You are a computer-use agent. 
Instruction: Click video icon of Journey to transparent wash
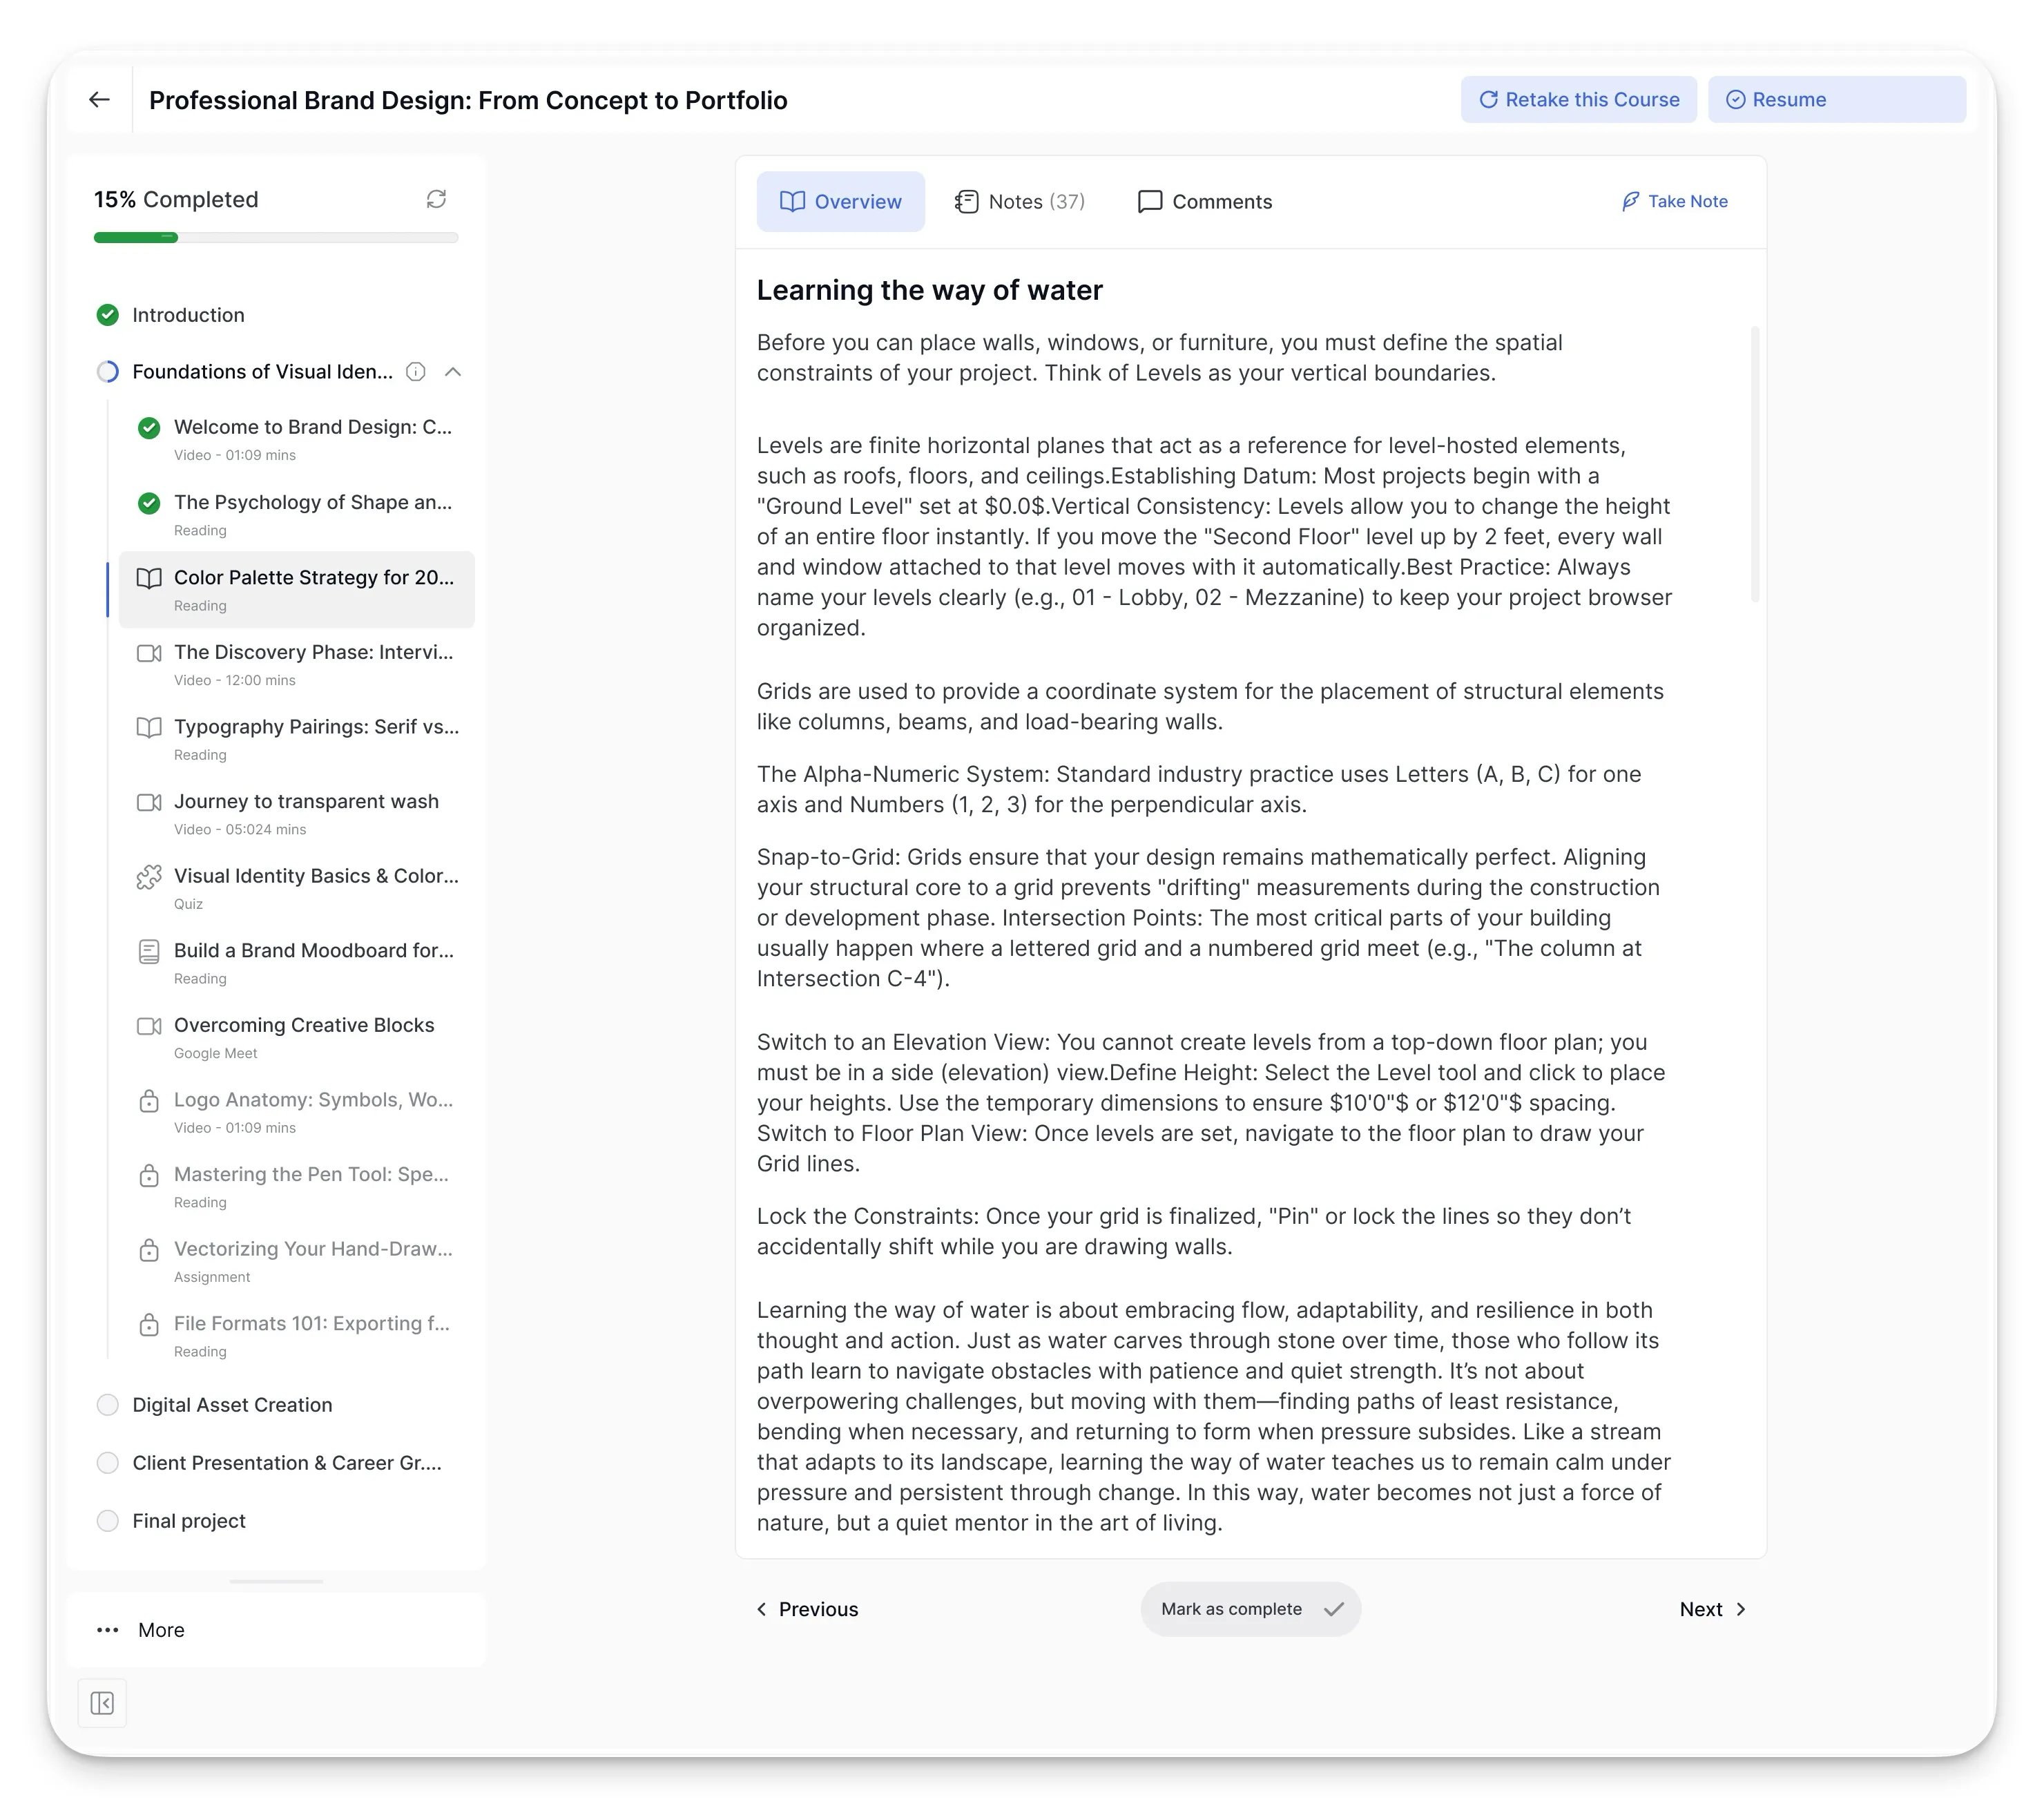(x=149, y=802)
